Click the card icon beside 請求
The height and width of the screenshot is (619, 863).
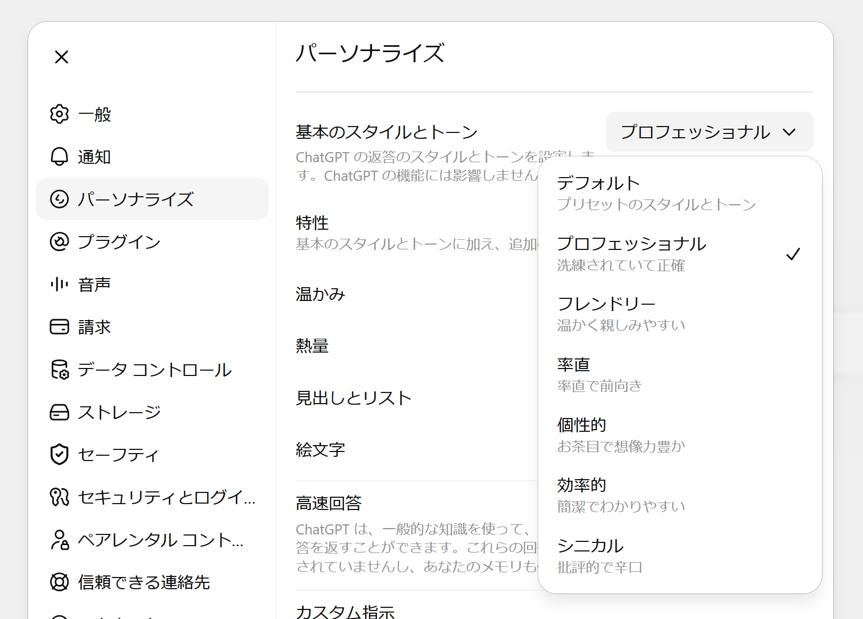(x=60, y=327)
